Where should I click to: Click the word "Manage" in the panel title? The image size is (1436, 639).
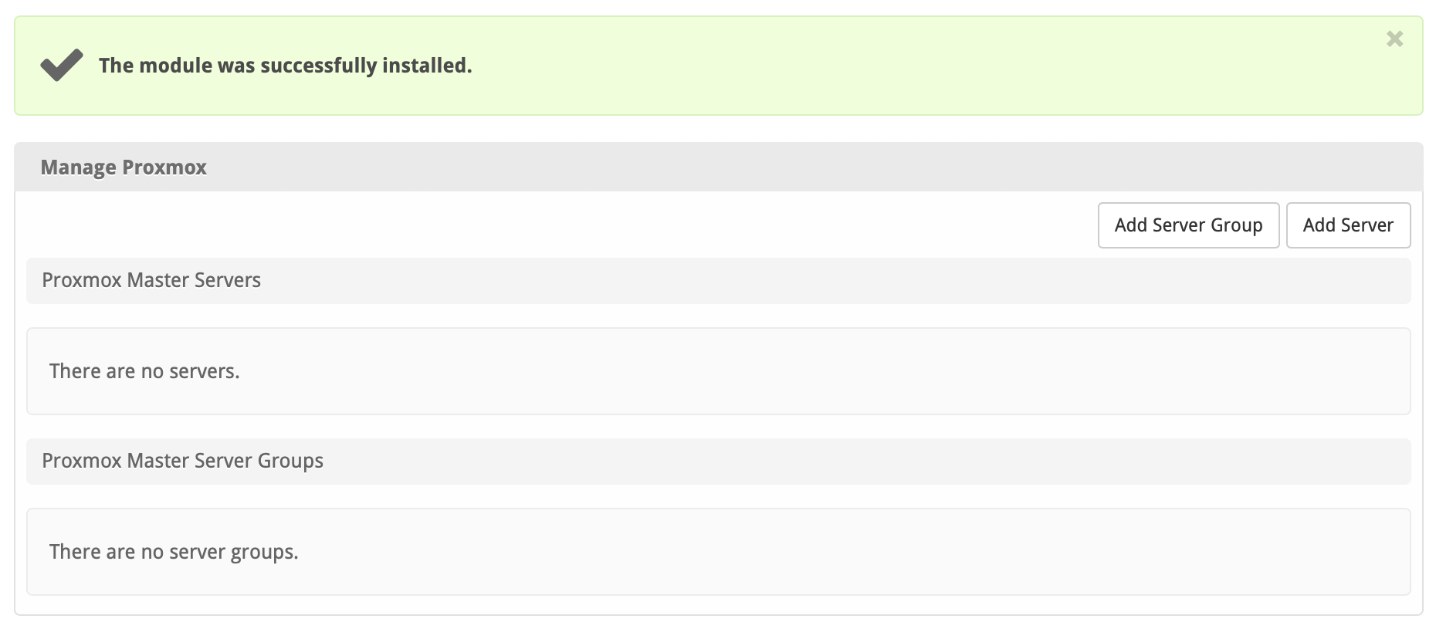click(78, 167)
